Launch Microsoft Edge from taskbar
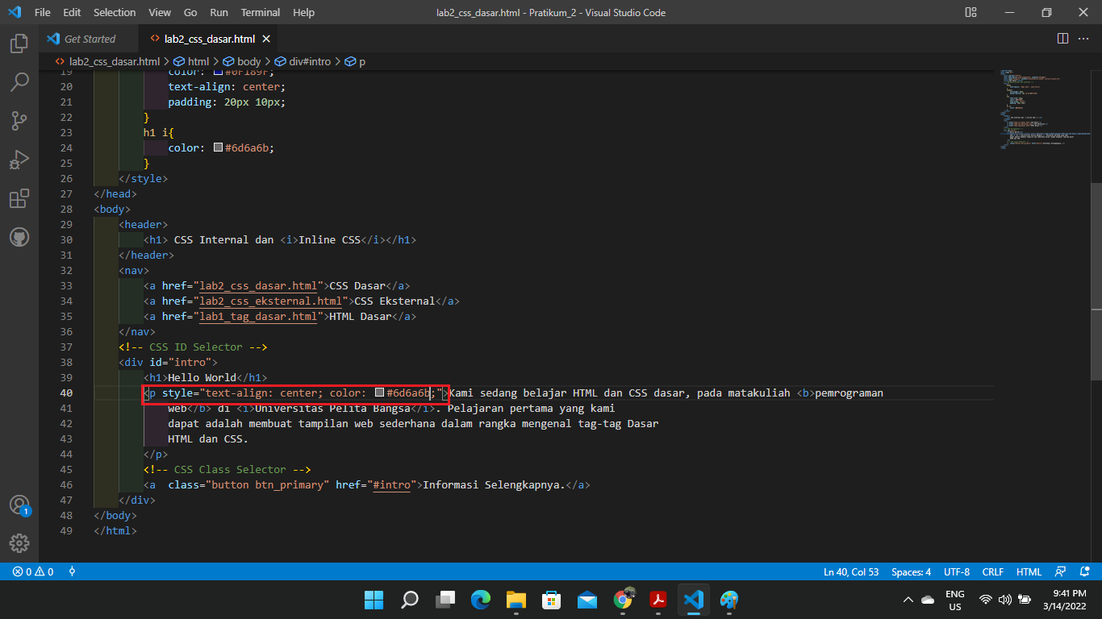 pos(481,600)
